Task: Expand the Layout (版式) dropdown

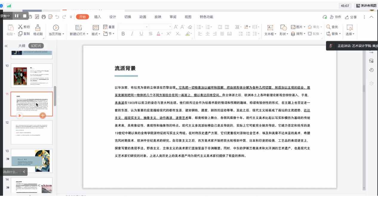Action: point(96,34)
